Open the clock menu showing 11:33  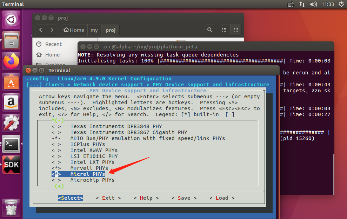pyautogui.click(x=328, y=4)
